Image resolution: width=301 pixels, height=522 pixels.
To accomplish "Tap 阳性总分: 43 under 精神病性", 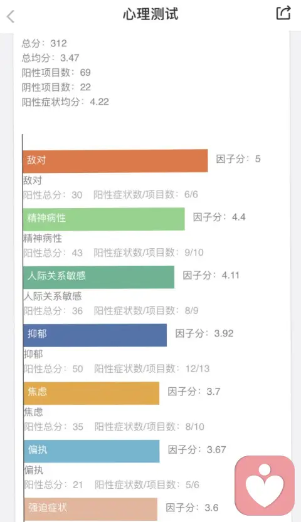I will pos(53,253).
